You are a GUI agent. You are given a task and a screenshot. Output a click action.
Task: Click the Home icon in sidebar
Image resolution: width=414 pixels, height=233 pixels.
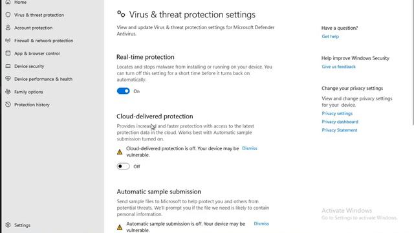coord(8,2)
